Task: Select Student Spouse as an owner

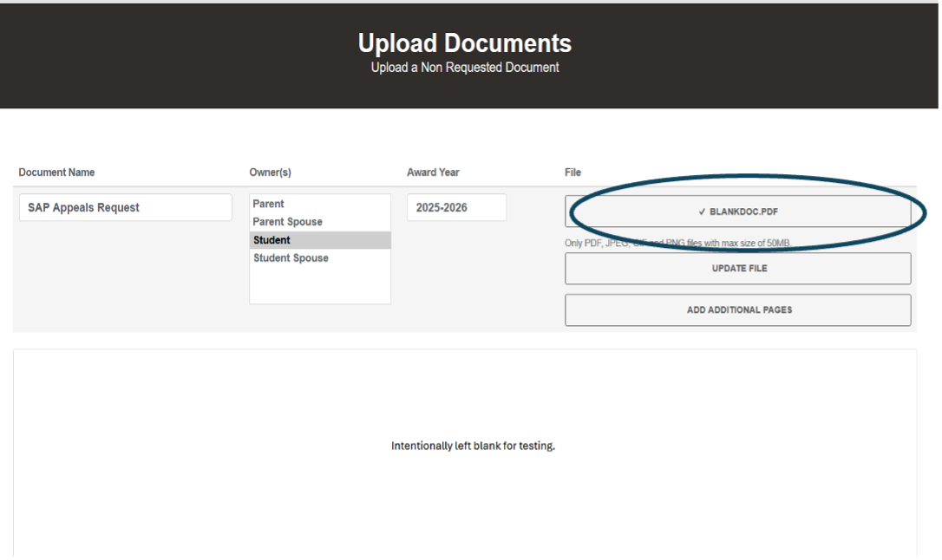Action: tap(291, 257)
